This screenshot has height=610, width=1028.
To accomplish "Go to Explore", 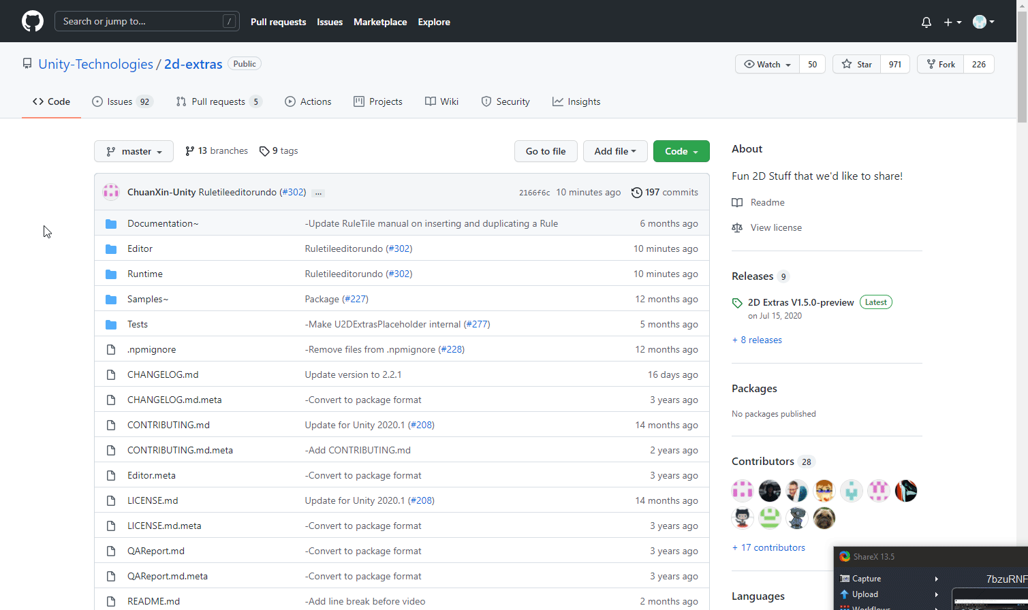I will 434,22.
